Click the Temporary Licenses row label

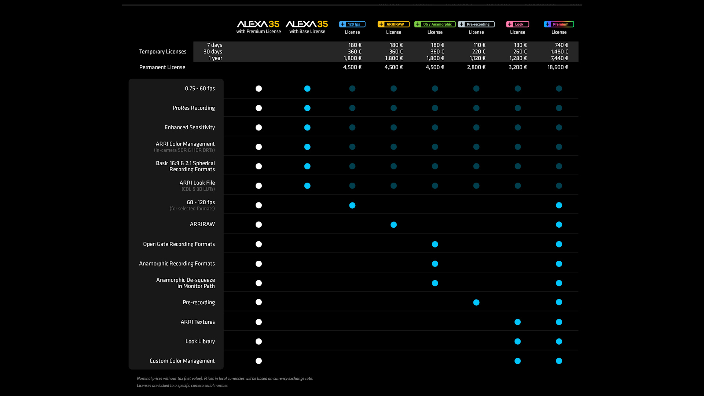click(162, 52)
